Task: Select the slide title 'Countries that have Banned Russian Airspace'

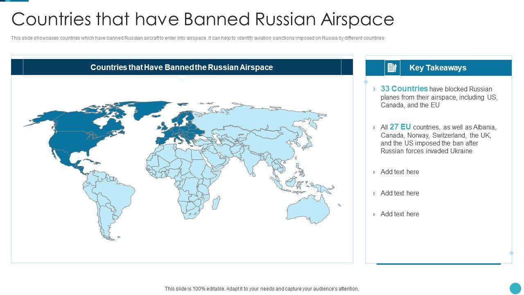Action: (203, 19)
